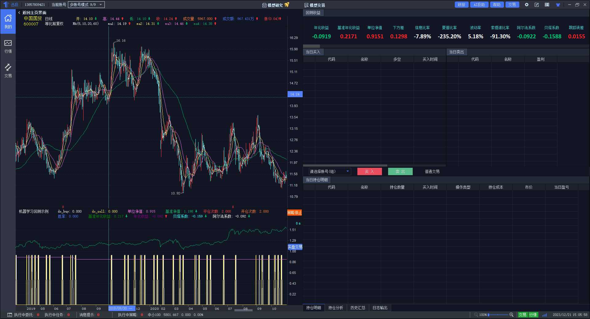Click the skin theme shirt icon
This screenshot has width=590, height=319.
point(558,5)
